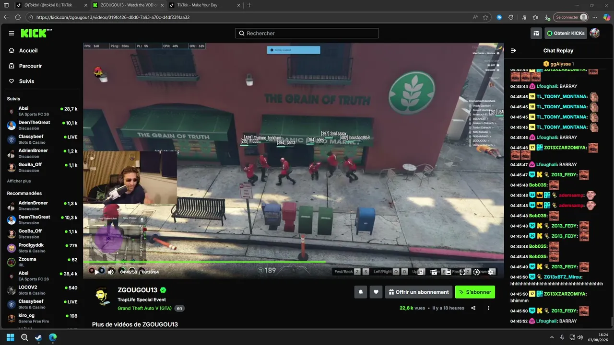Change playback speed in the video player
Image resolution: width=614 pixels, height=345 pixels.
point(476,272)
